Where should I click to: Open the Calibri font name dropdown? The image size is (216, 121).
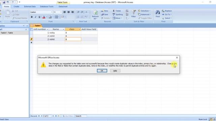(x=52, y=12)
